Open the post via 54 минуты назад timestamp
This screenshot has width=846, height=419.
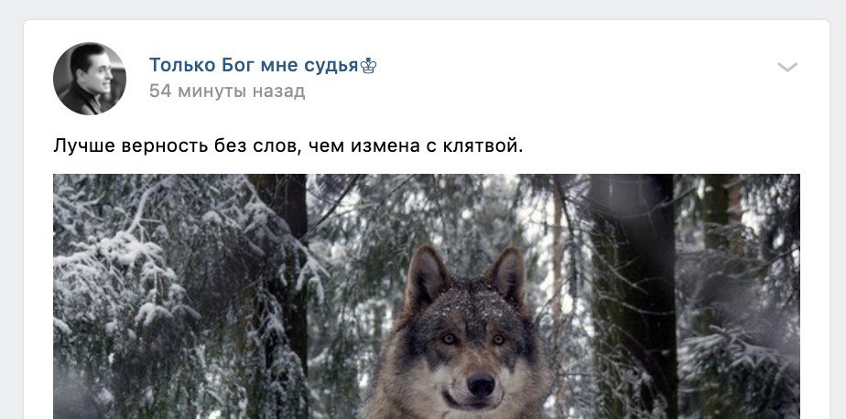point(227,91)
